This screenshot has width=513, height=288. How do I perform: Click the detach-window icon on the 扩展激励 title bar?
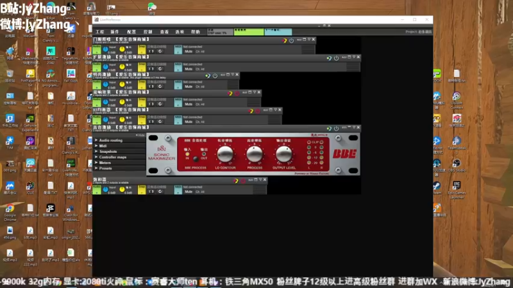click(349, 57)
